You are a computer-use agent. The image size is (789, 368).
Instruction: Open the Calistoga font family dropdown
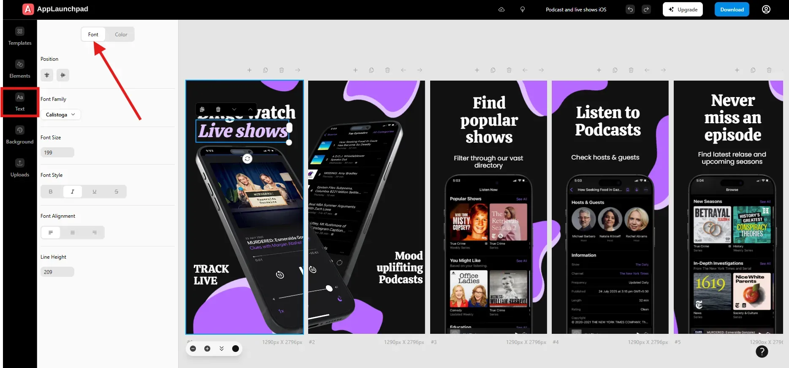tap(60, 115)
